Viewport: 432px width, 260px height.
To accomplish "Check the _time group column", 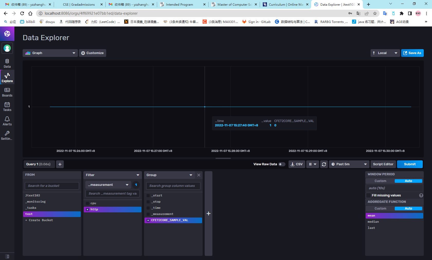I will coord(148,208).
